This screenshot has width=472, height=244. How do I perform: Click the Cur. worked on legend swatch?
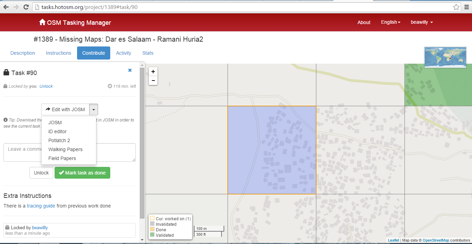[x=152, y=219]
